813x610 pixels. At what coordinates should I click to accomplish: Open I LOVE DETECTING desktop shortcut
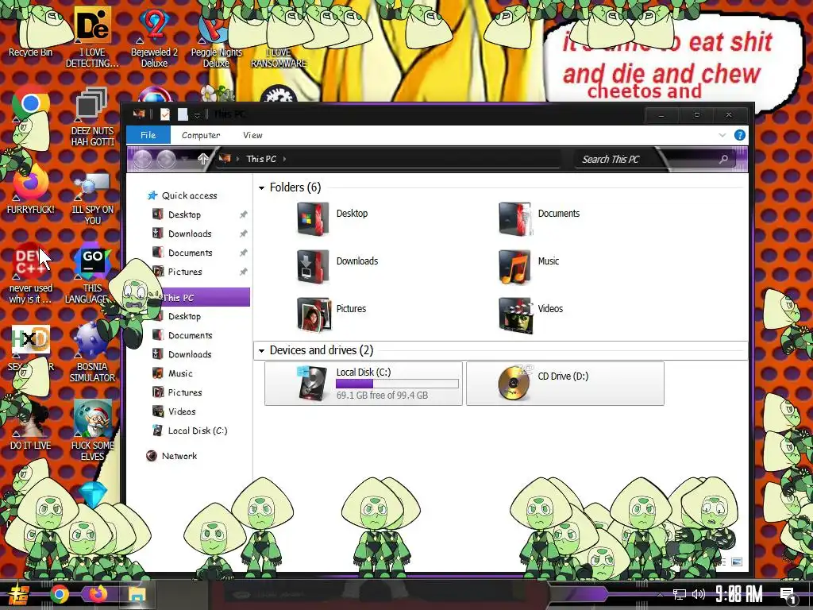[x=92, y=37]
